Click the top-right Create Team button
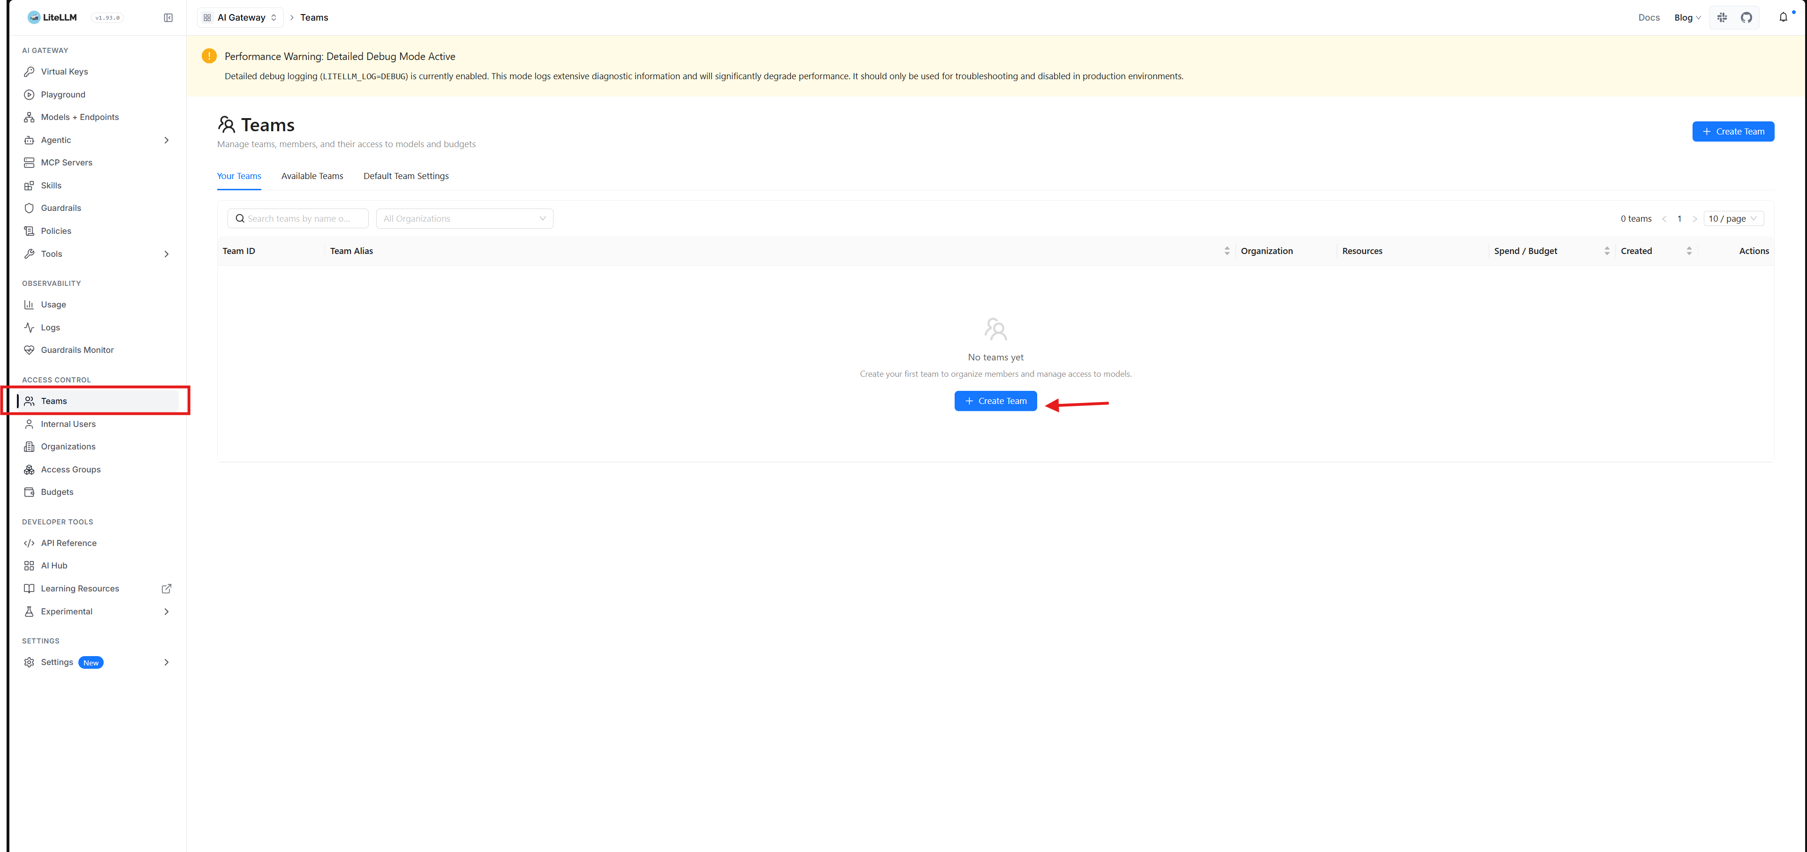1807x852 pixels. click(1733, 132)
